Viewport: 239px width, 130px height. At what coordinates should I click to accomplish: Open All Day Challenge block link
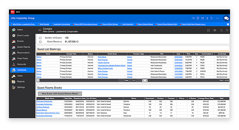coord(43,107)
